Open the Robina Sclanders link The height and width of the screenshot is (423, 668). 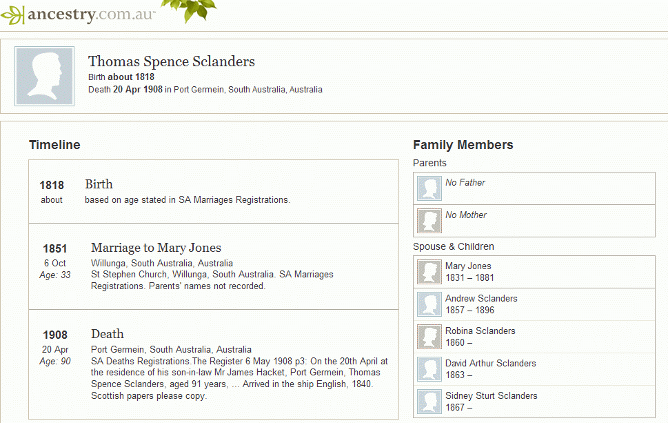click(480, 331)
